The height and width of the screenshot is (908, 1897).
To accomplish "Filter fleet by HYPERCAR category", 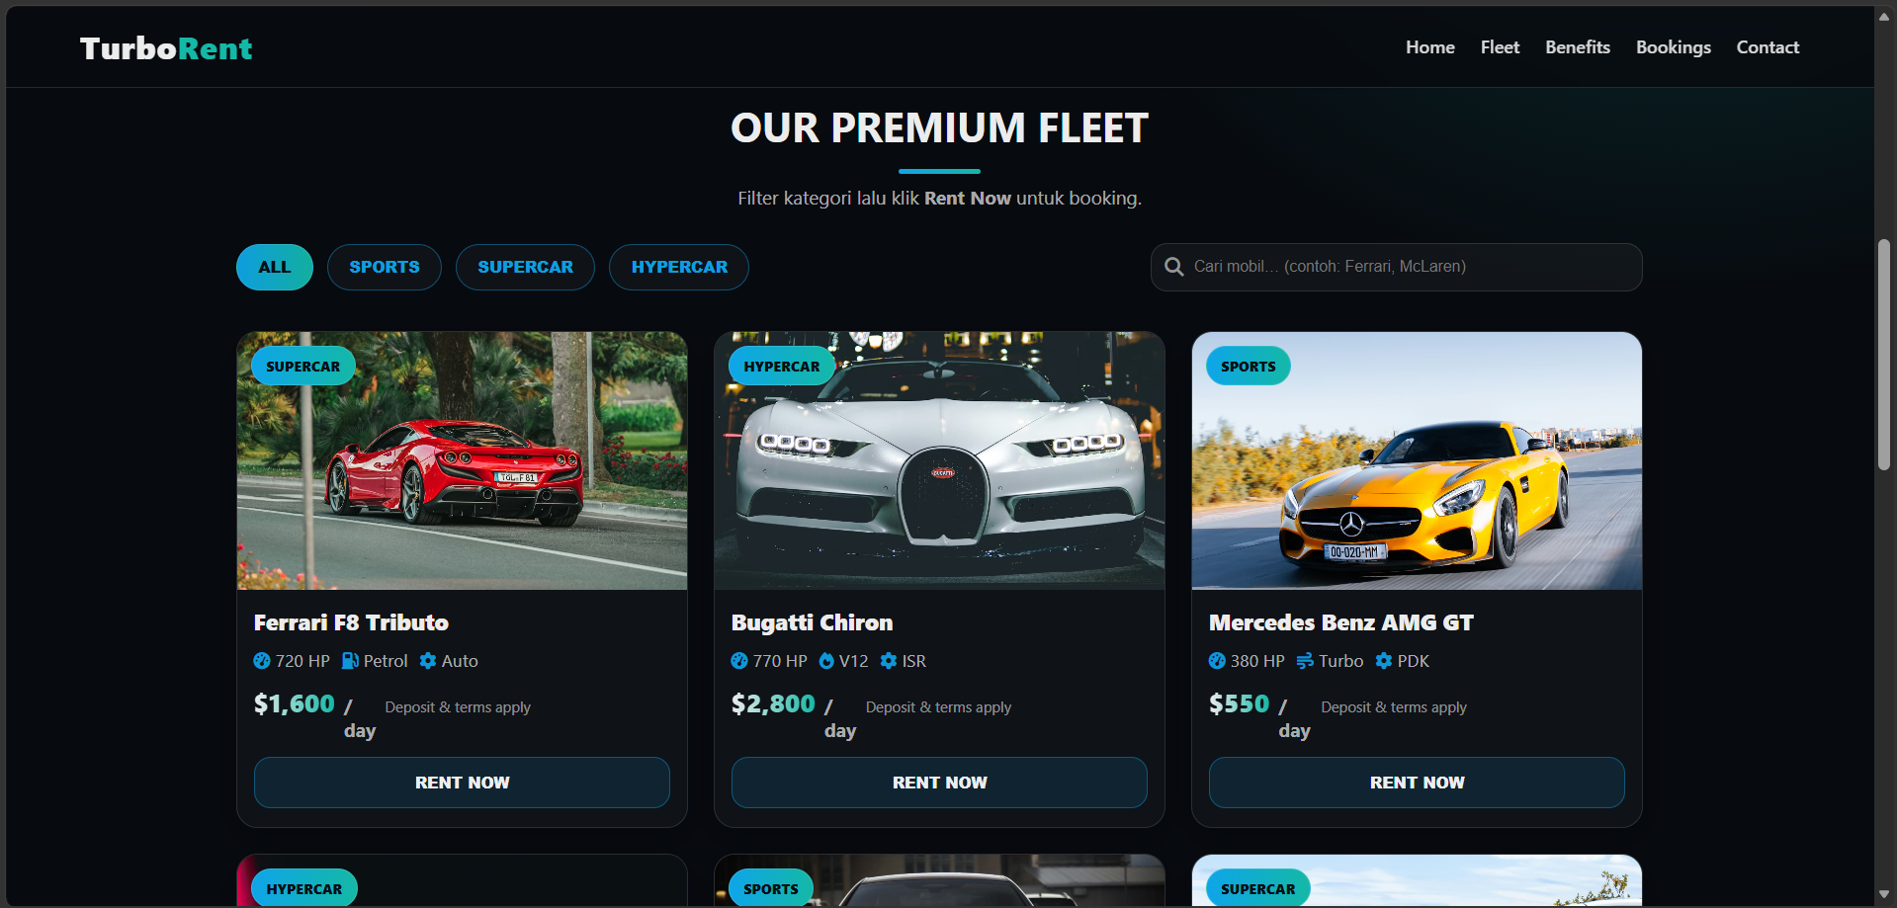I will point(679,267).
